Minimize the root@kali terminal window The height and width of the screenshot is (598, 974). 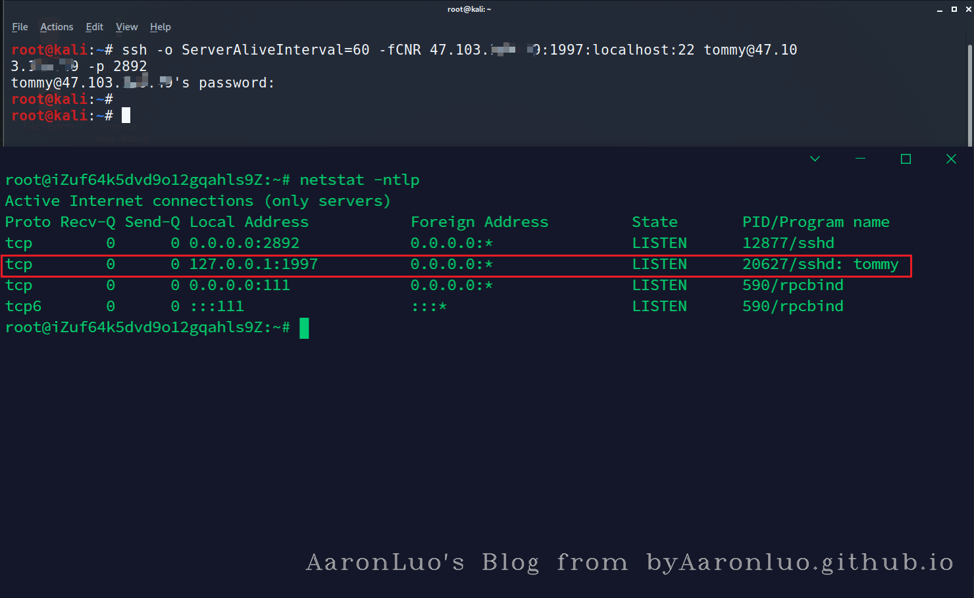[x=940, y=9]
